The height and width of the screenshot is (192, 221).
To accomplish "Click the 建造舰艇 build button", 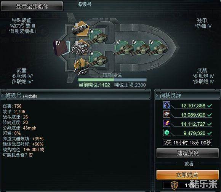I will point(187,153).
